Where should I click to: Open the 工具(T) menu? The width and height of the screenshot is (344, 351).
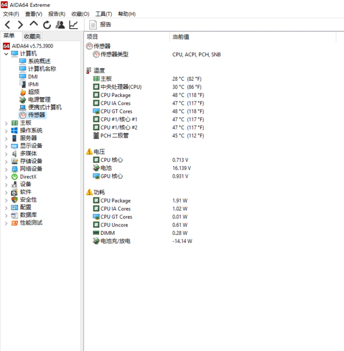(104, 14)
